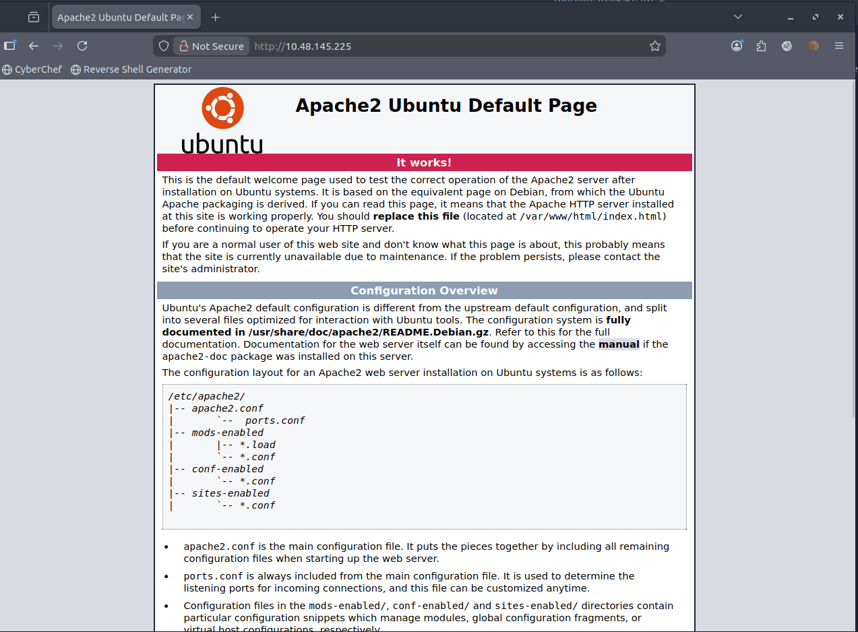Viewport: 858px width, 632px height.
Task: Click the brown cookie extension icon
Action: [814, 46]
